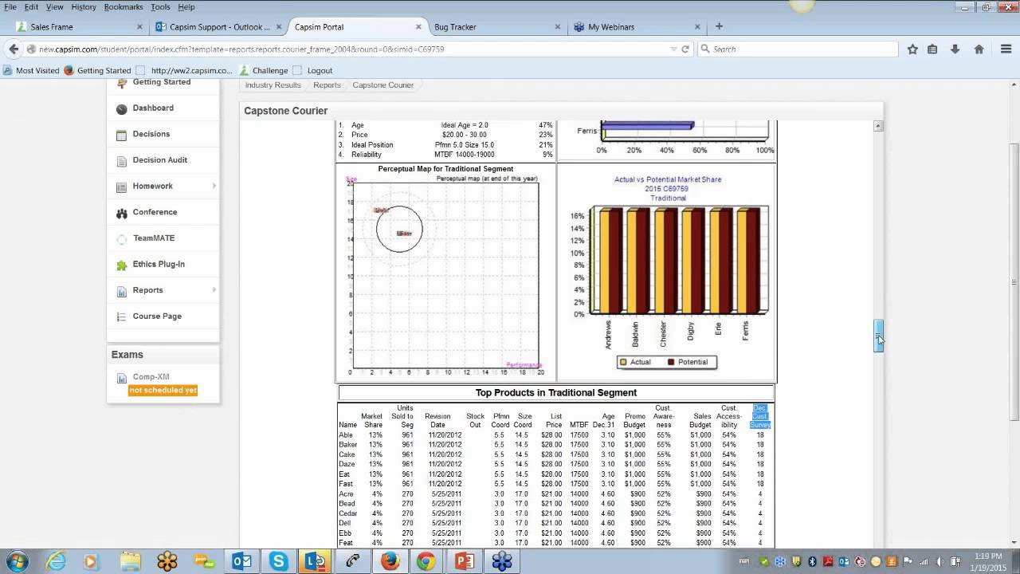The width and height of the screenshot is (1020, 574).
Task: Go to the Firefox home page icon
Action: pyautogui.click(x=979, y=49)
